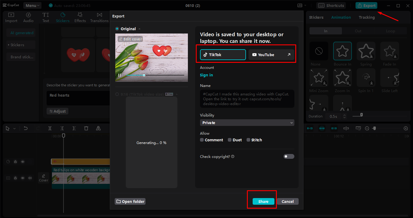Open the Audio panel
This screenshot has height=218, width=413.
coord(28,17)
